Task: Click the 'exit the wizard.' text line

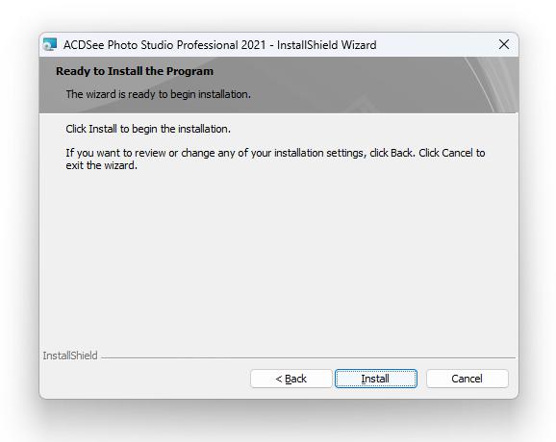Action: 101,165
